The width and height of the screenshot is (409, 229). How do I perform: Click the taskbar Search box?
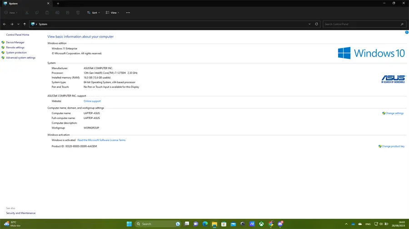(158, 224)
